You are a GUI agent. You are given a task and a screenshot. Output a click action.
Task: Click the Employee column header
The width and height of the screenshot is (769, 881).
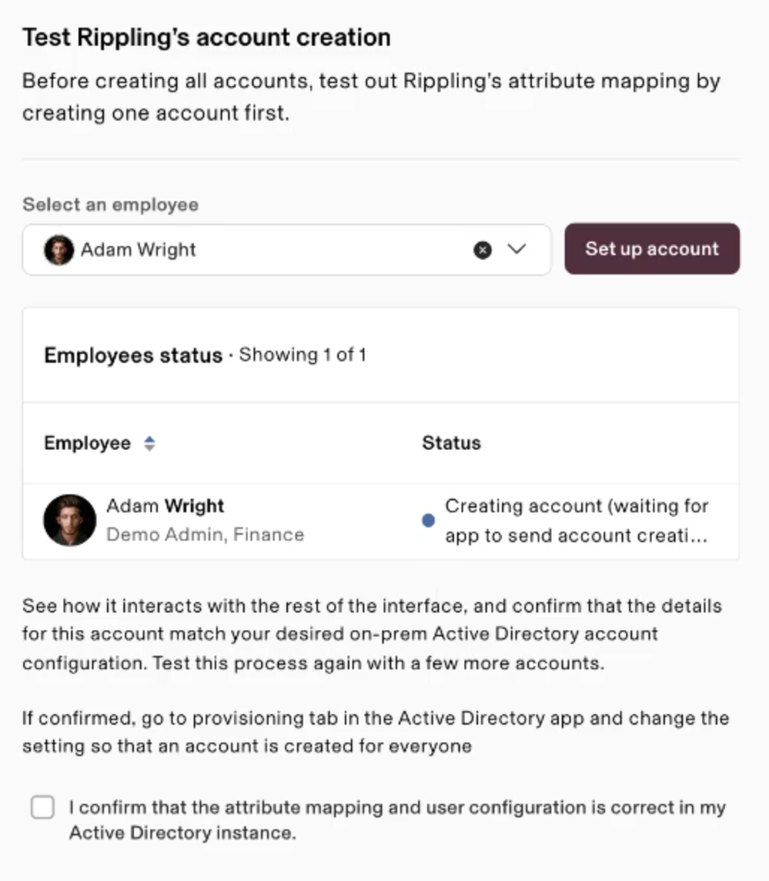[x=88, y=443]
